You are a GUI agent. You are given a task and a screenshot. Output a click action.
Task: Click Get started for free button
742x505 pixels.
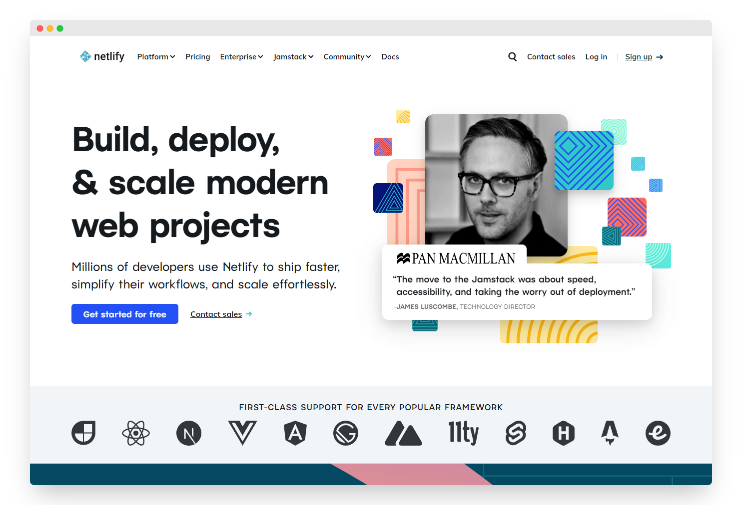coord(125,314)
